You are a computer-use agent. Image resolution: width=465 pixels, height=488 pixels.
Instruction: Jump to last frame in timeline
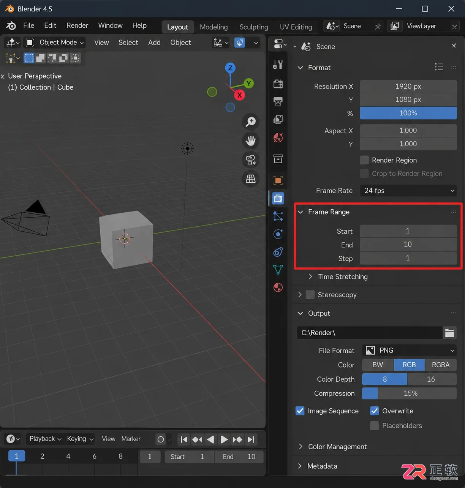pyautogui.click(x=251, y=439)
